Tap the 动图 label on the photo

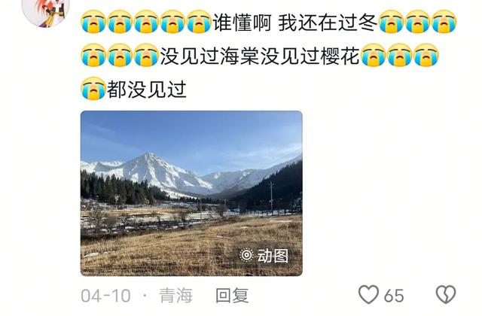(x=273, y=256)
